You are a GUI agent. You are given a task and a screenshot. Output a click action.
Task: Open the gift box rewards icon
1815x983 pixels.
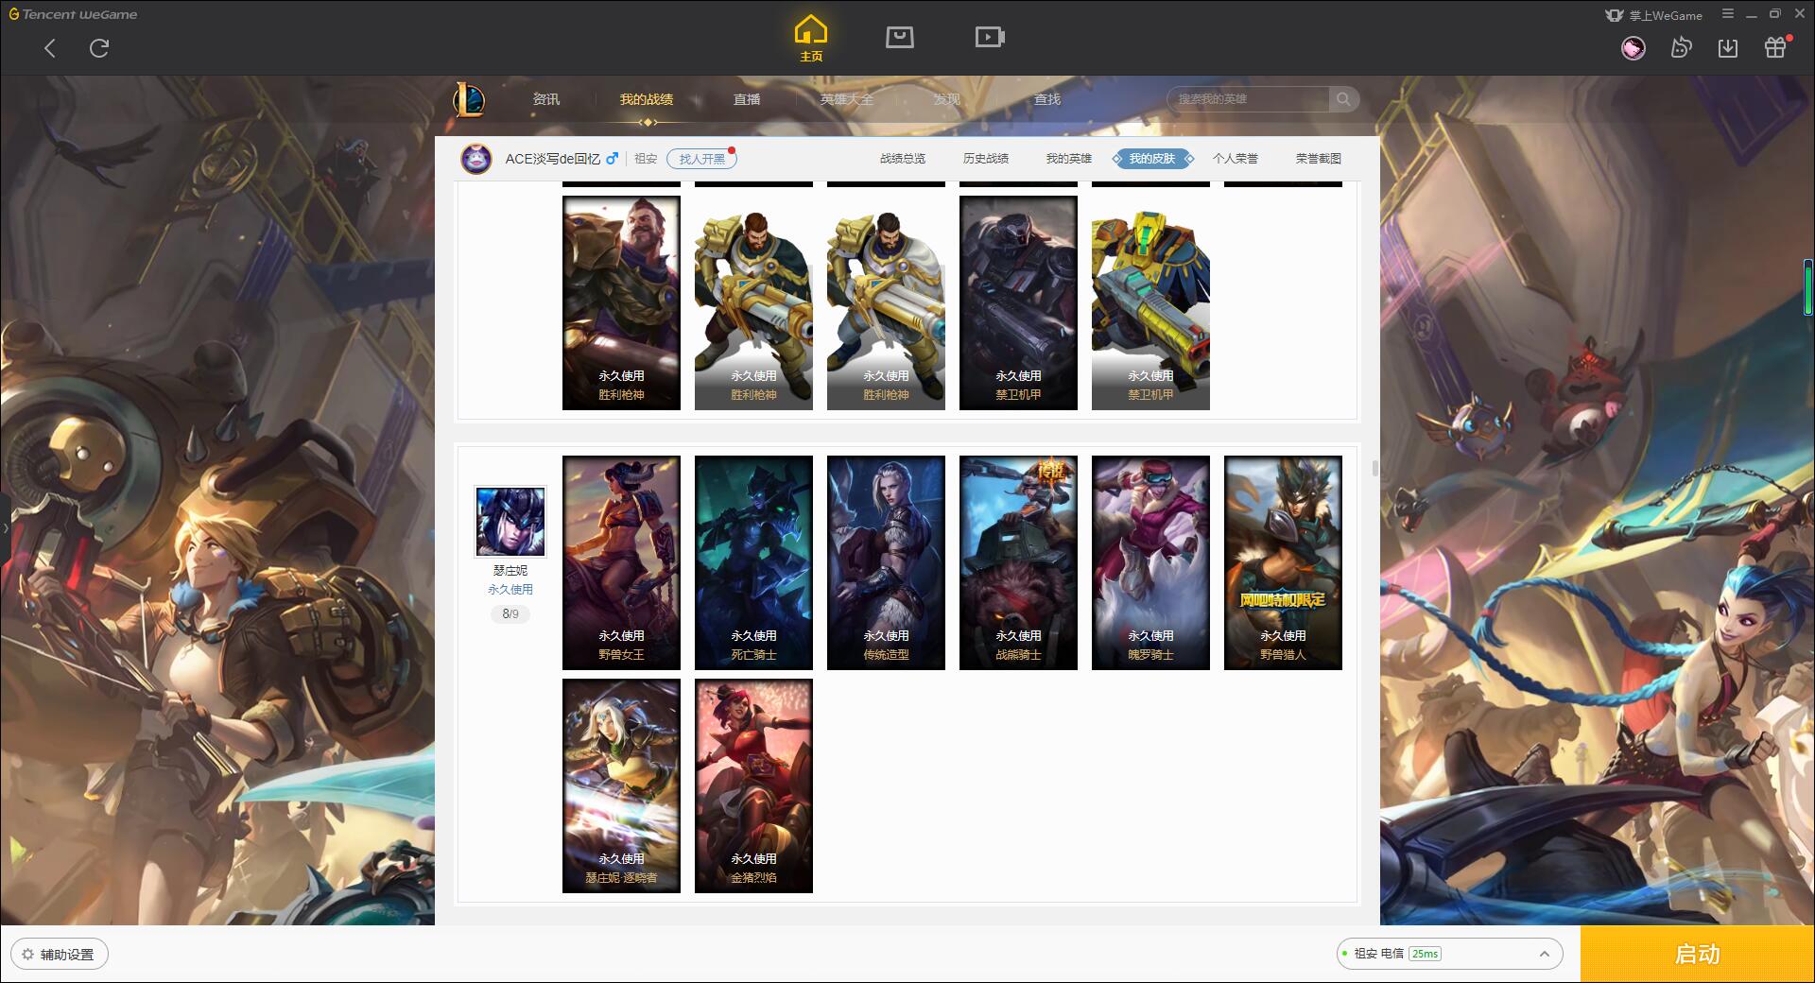1775,47
